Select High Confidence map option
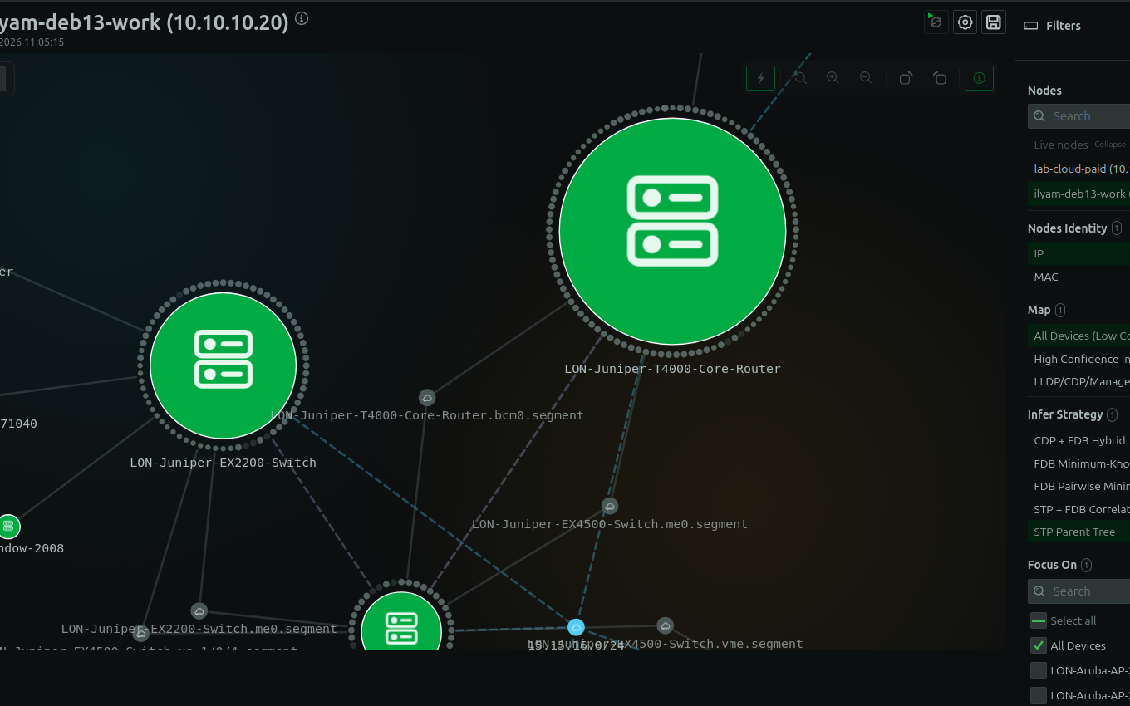This screenshot has width=1130, height=706. [x=1078, y=359]
